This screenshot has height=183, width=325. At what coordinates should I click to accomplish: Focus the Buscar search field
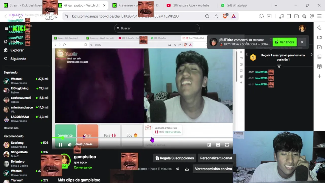[157, 28]
